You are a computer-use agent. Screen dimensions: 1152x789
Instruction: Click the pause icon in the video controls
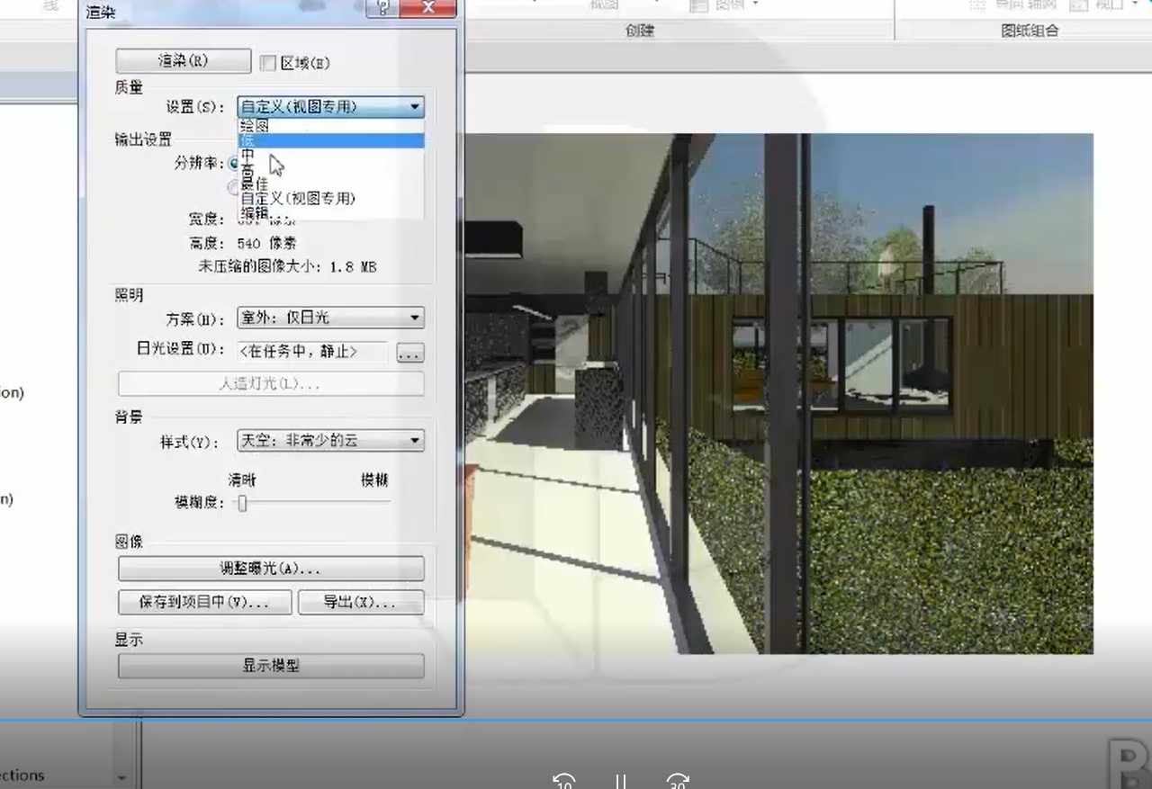(619, 782)
